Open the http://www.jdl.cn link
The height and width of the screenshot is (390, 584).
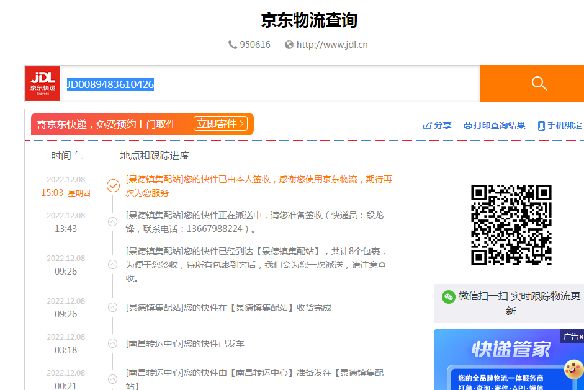pyautogui.click(x=332, y=45)
